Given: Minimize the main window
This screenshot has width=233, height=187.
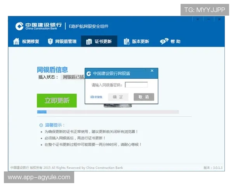Looking at the screenshot, I should 209,19.
